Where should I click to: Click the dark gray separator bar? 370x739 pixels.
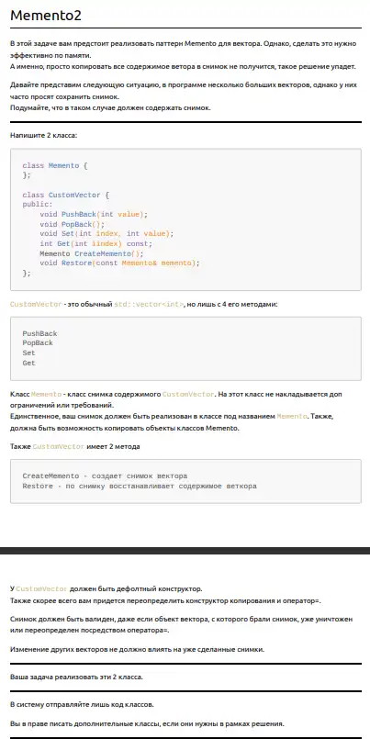tap(185, 551)
